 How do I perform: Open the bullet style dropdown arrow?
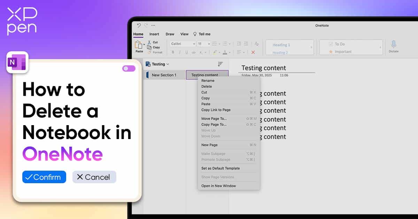[x=219, y=44]
